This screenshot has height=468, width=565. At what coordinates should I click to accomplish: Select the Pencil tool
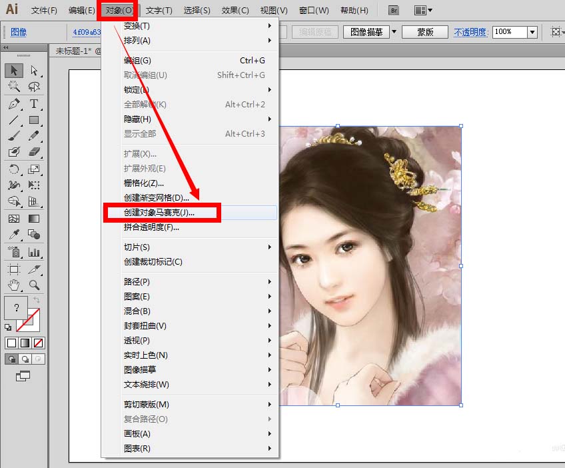point(34,135)
